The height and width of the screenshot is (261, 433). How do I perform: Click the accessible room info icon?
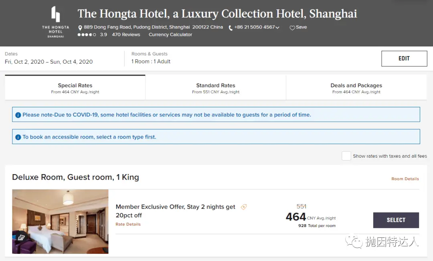pyautogui.click(x=18, y=137)
